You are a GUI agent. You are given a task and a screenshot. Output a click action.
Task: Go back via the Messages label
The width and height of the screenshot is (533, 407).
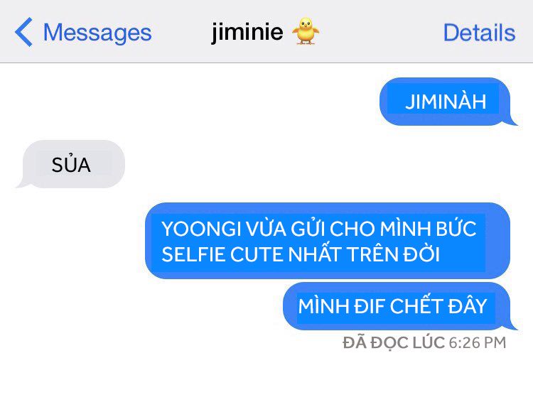coord(97,33)
